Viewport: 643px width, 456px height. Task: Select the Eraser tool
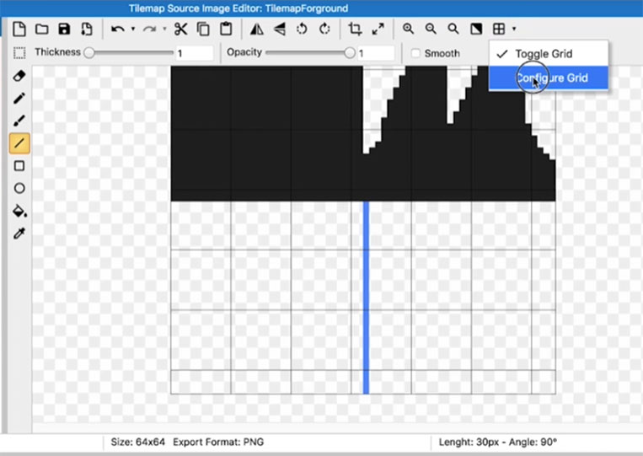[19, 76]
